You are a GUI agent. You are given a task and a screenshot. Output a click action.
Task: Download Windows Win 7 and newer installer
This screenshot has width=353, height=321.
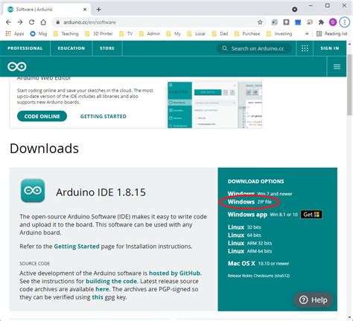(x=260, y=194)
